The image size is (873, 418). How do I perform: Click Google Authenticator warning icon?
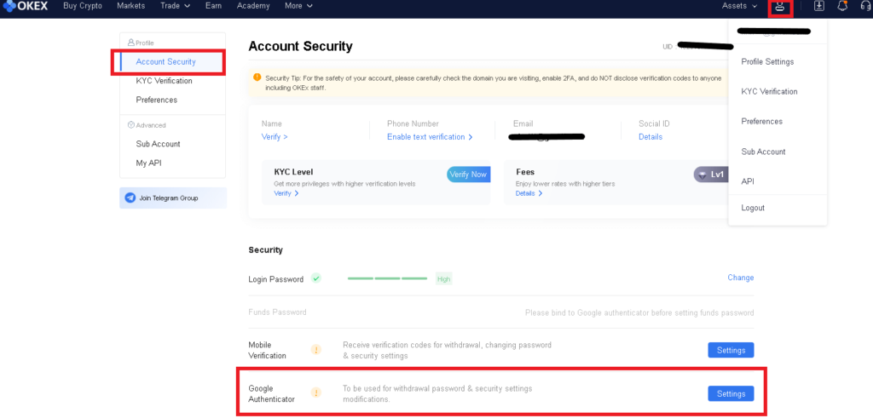click(316, 393)
